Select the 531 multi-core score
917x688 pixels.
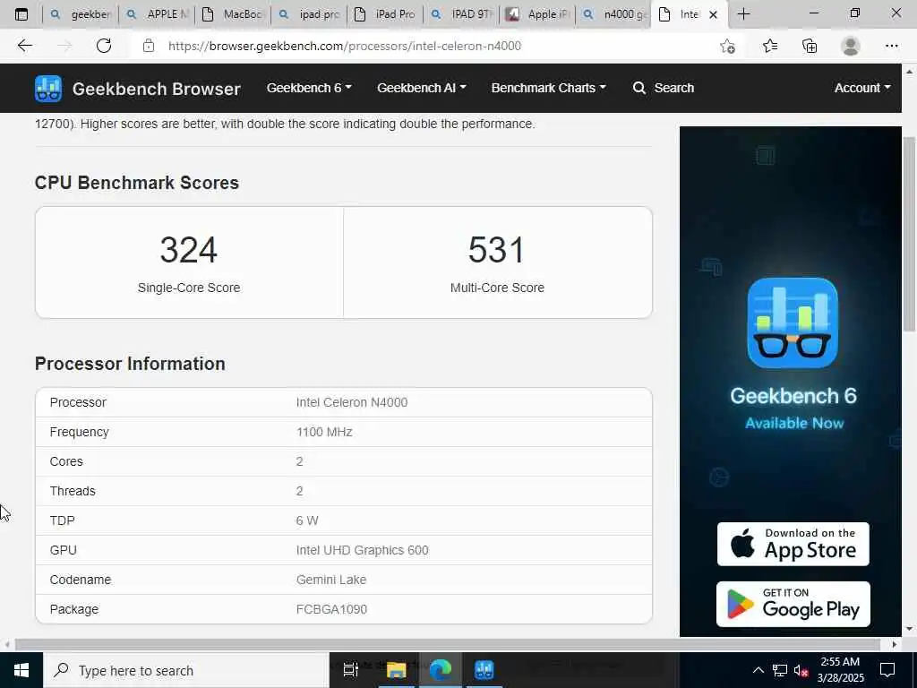pyautogui.click(x=496, y=250)
